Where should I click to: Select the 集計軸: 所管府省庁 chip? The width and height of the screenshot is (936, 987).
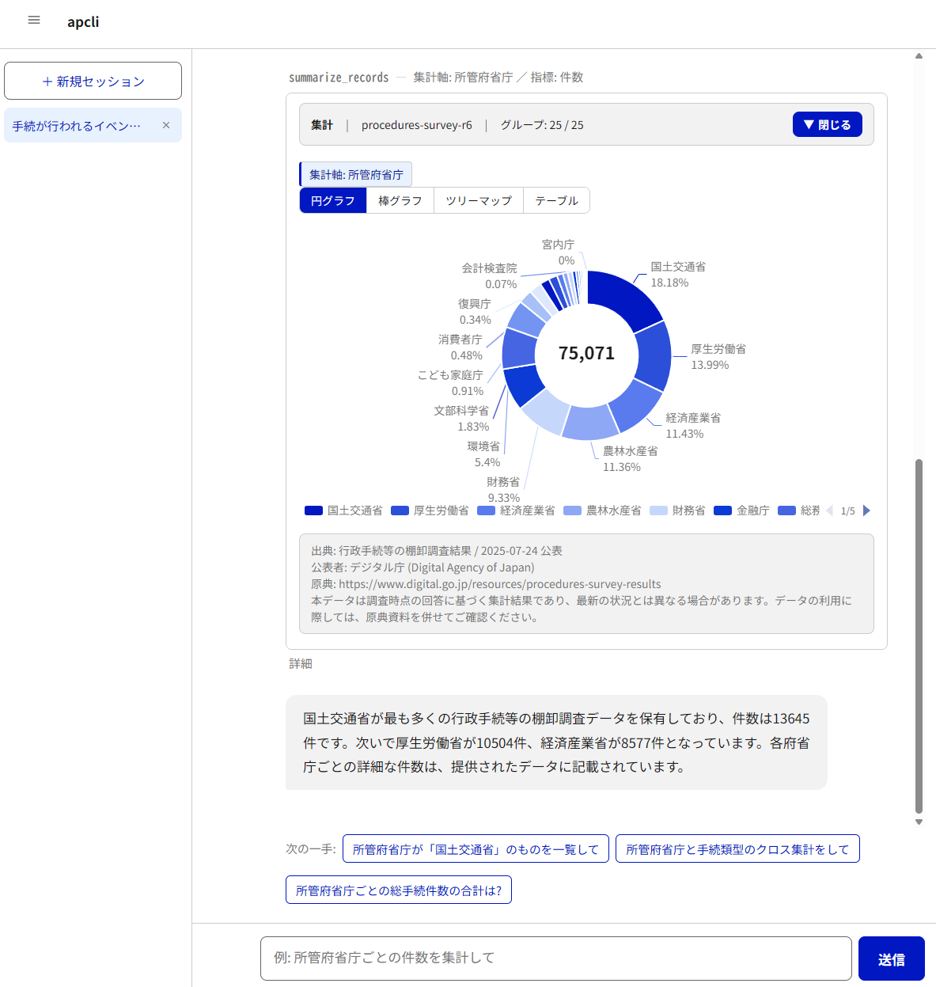pos(356,174)
